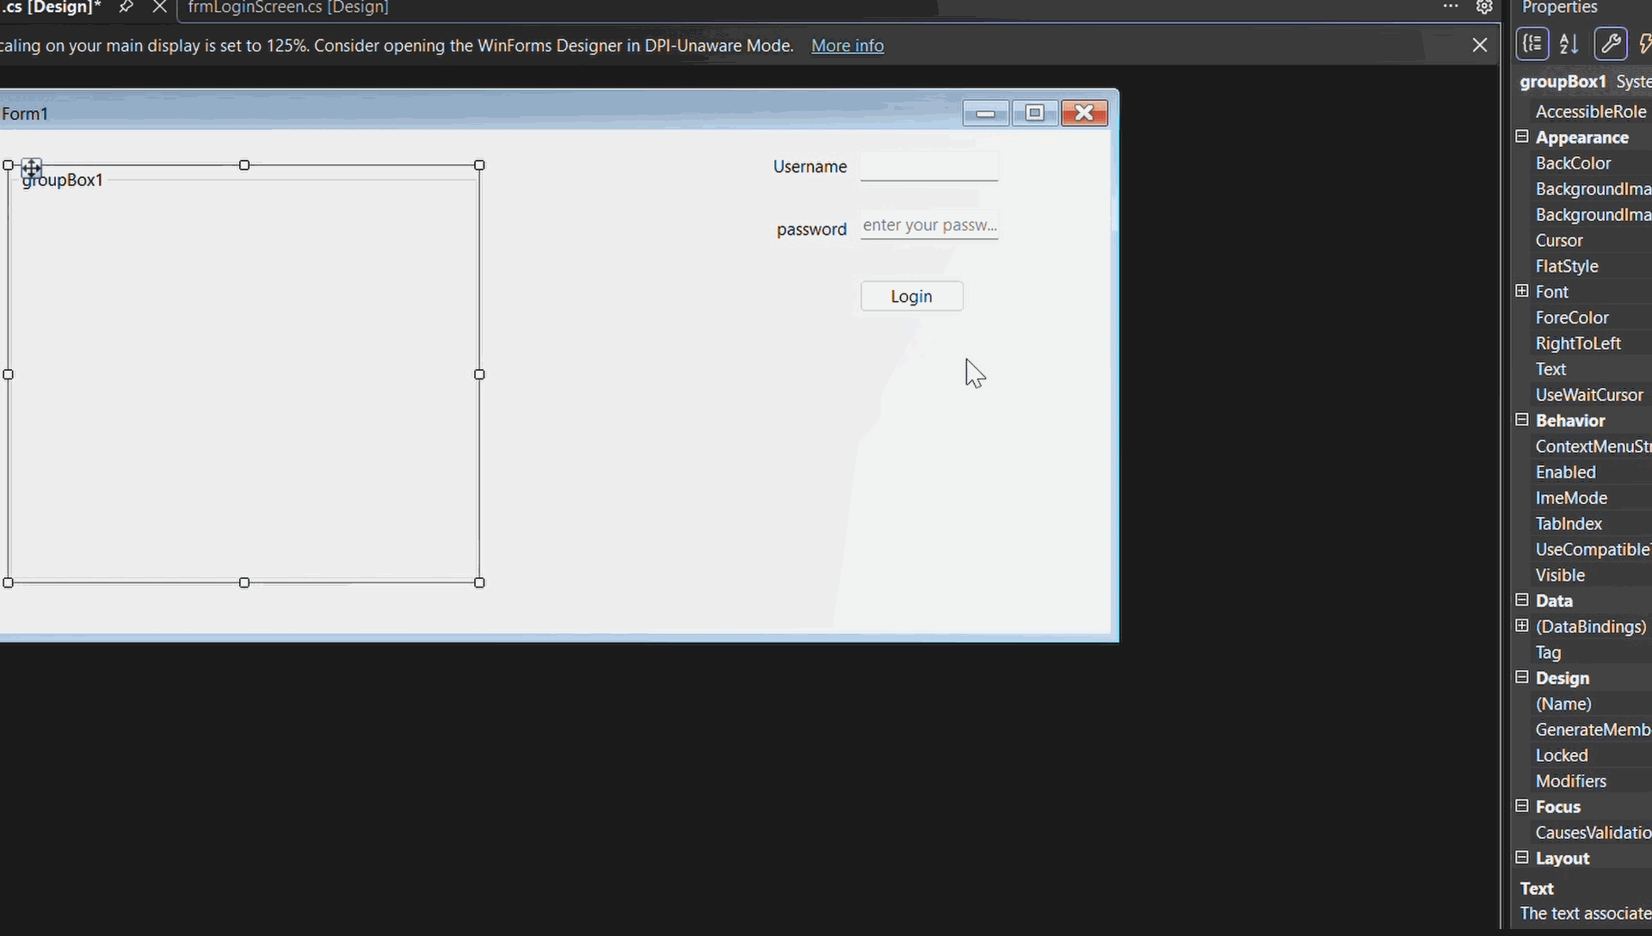Open tab overflow ellipsis menu
The height and width of the screenshot is (936, 1652).
tap(1451, 7)
